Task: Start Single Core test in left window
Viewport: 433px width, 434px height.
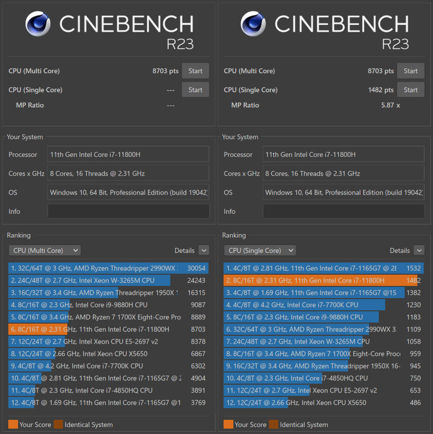Action: pyautogui.click(x=195, y=89)
